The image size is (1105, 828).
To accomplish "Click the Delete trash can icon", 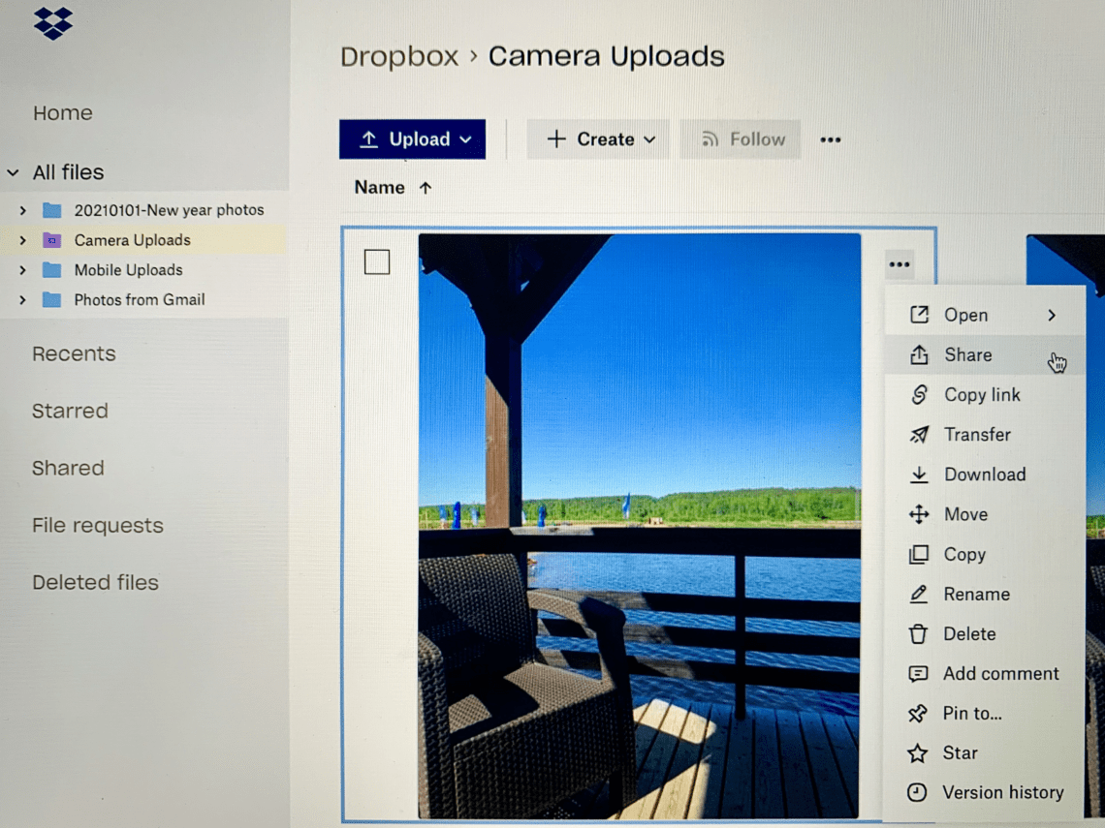I will coord(918,633).
